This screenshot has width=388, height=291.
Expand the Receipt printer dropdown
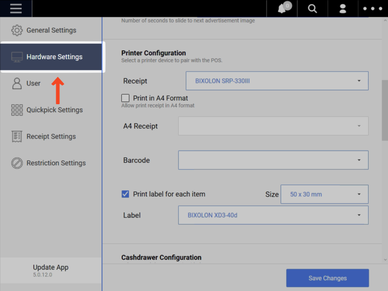(277, 81)
